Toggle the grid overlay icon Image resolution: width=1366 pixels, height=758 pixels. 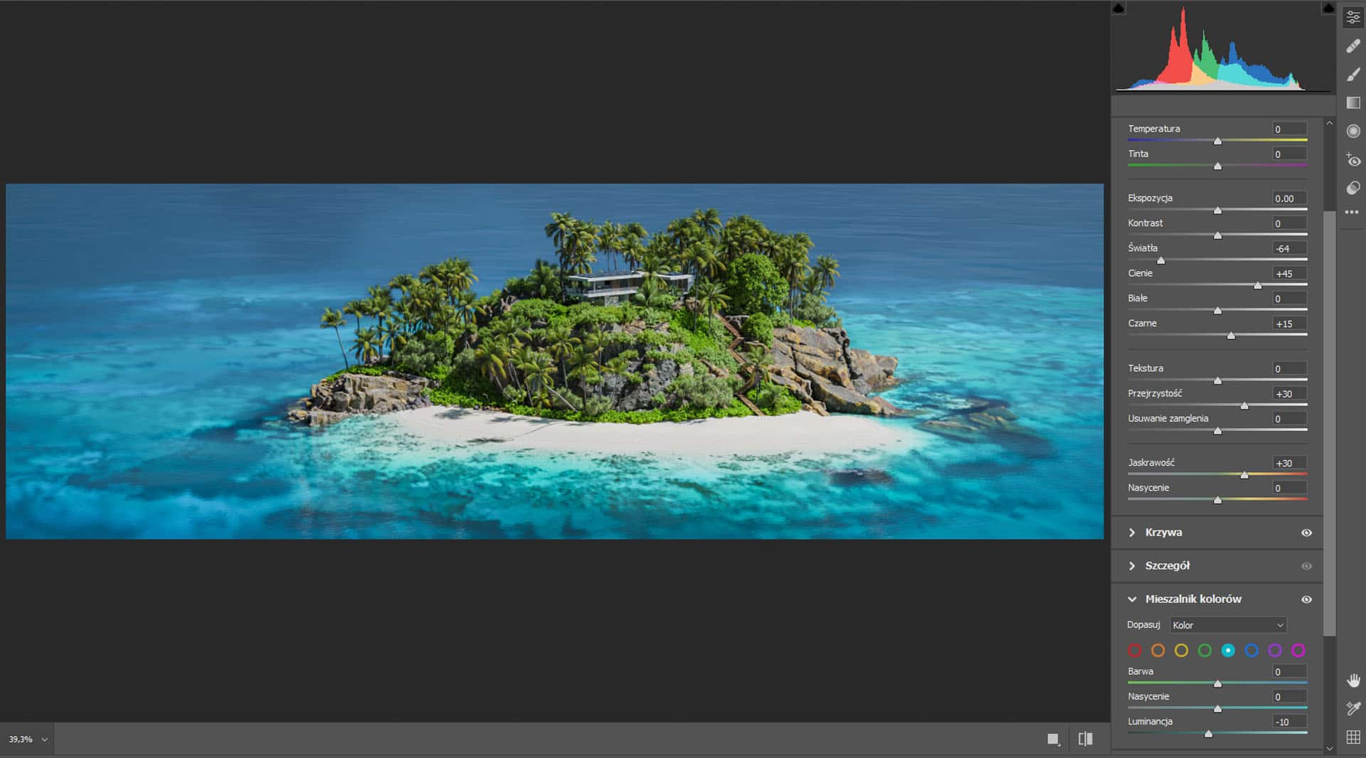point(1353,737)
